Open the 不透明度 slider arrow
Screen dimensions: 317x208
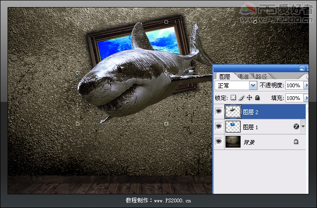coord(306,85)
